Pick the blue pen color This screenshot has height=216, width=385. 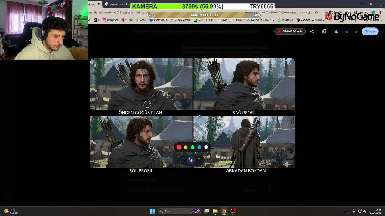point(199,147)
